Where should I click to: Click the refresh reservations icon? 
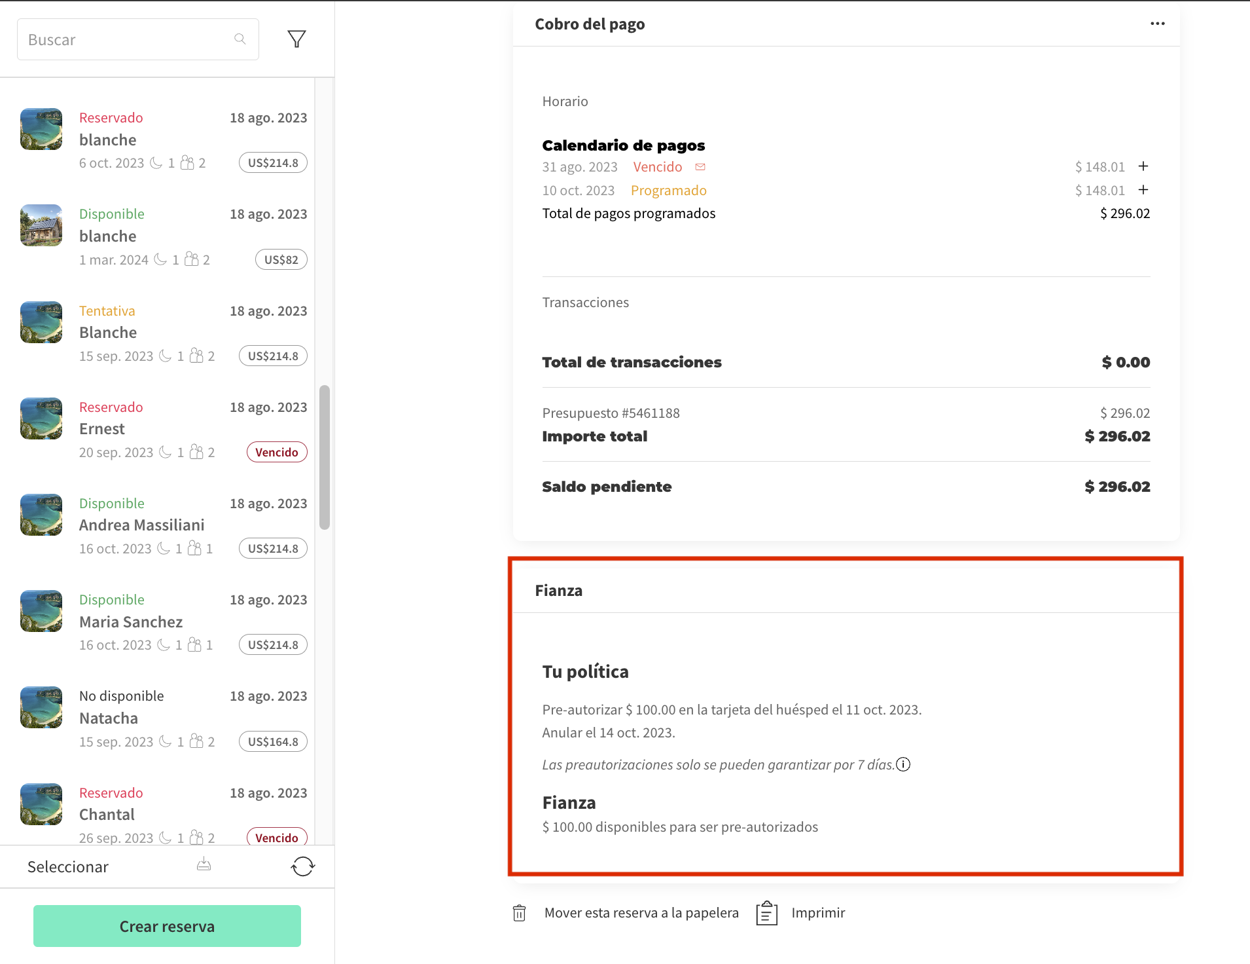click(x=302, y=866)
